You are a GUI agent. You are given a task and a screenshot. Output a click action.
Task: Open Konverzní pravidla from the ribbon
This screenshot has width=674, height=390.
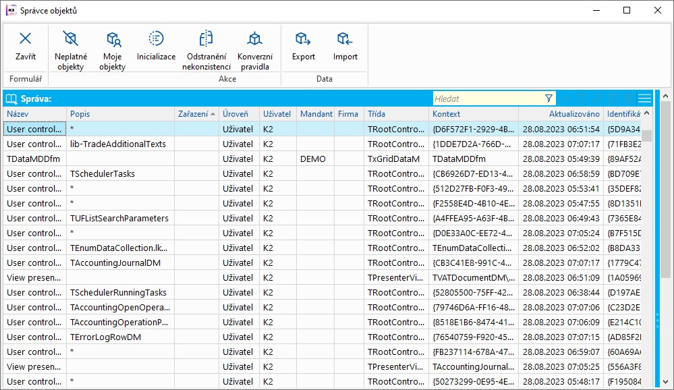tap(254, 38)
